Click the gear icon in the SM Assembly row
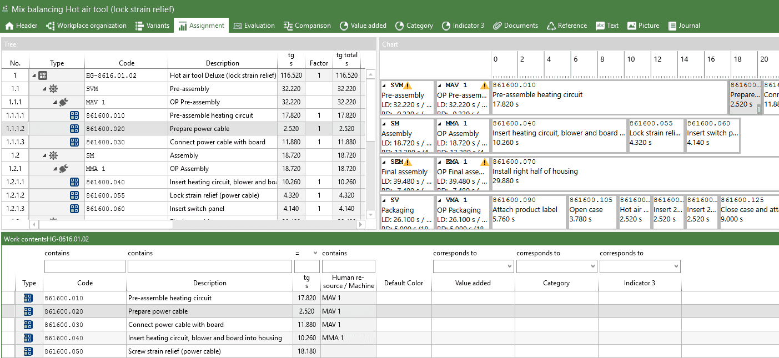 [x=53, y=155]
